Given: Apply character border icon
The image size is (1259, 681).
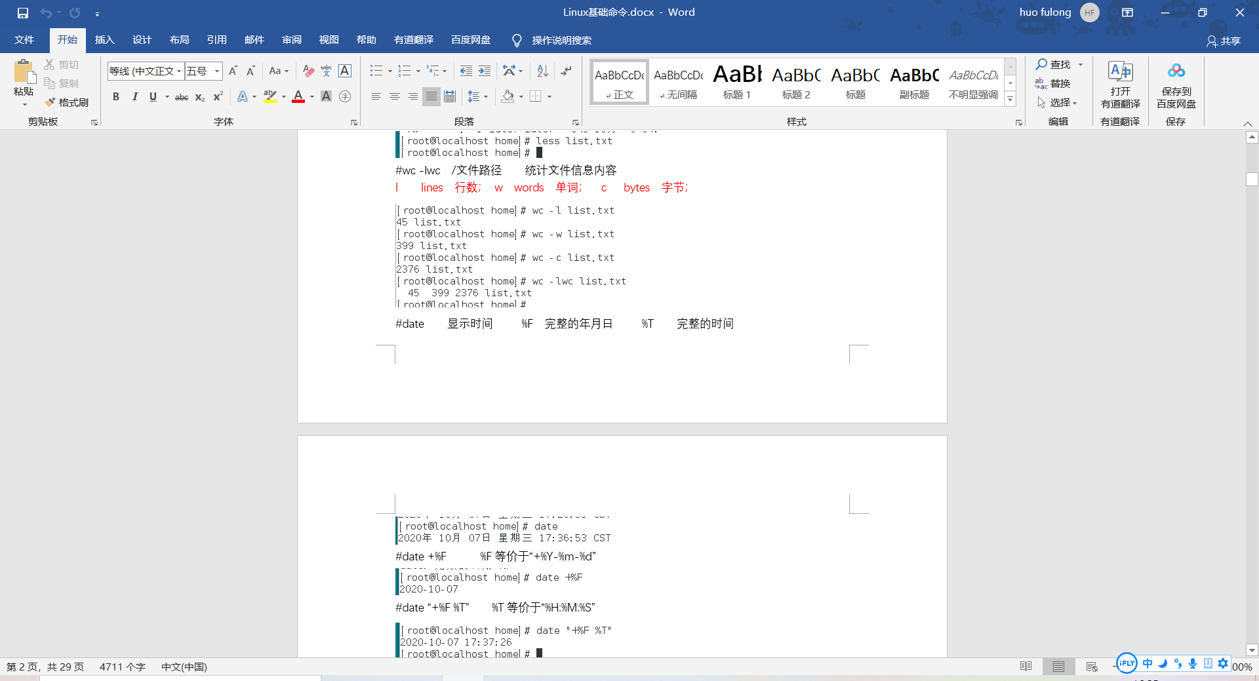Looking at the screenshot, I should point(345,71).
